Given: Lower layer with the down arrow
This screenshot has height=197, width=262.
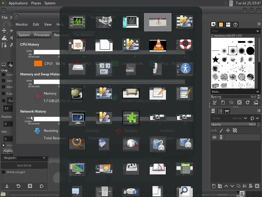Looking at the screenshot, I should tap(232, 186).
